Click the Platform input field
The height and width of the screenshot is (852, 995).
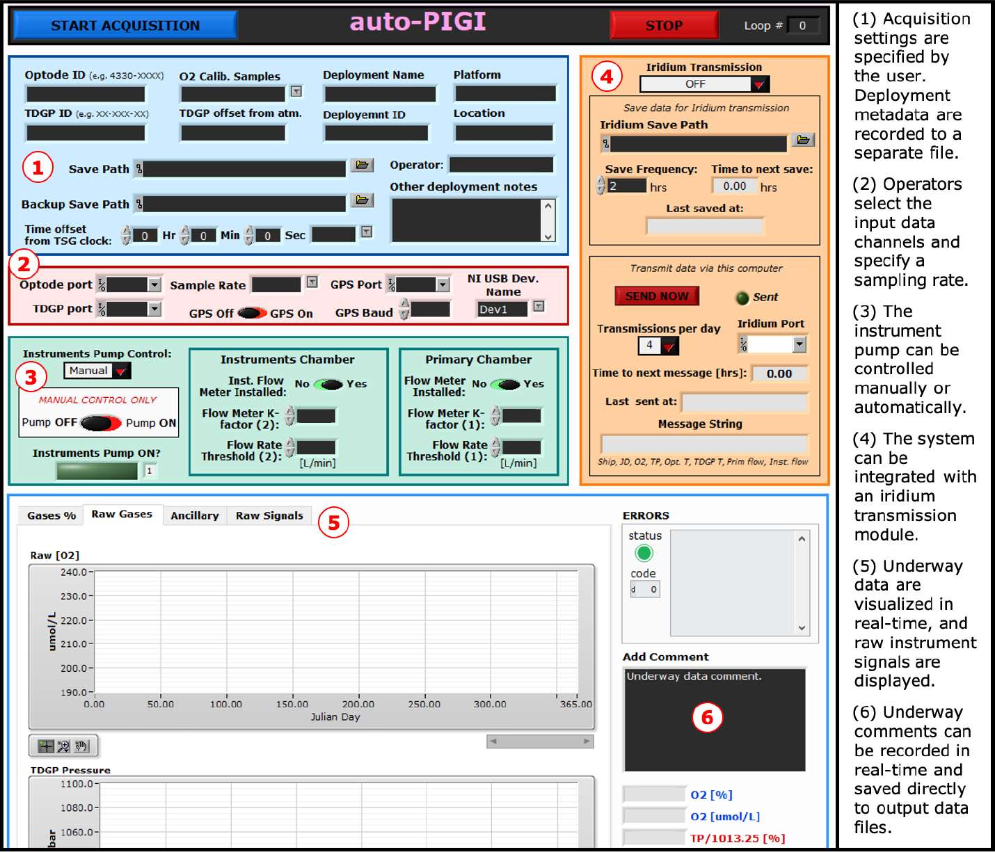pyautogui.click(x=506, y=93)
